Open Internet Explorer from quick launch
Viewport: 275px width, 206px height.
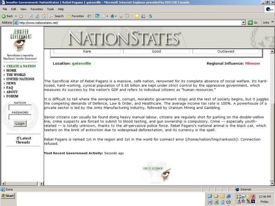(x=228, y=196)
